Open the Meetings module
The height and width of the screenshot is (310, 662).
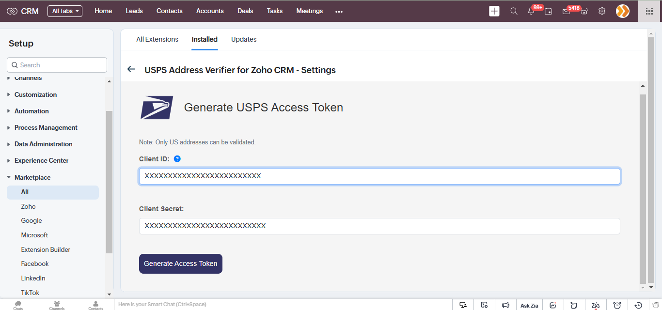coord(310,11)
